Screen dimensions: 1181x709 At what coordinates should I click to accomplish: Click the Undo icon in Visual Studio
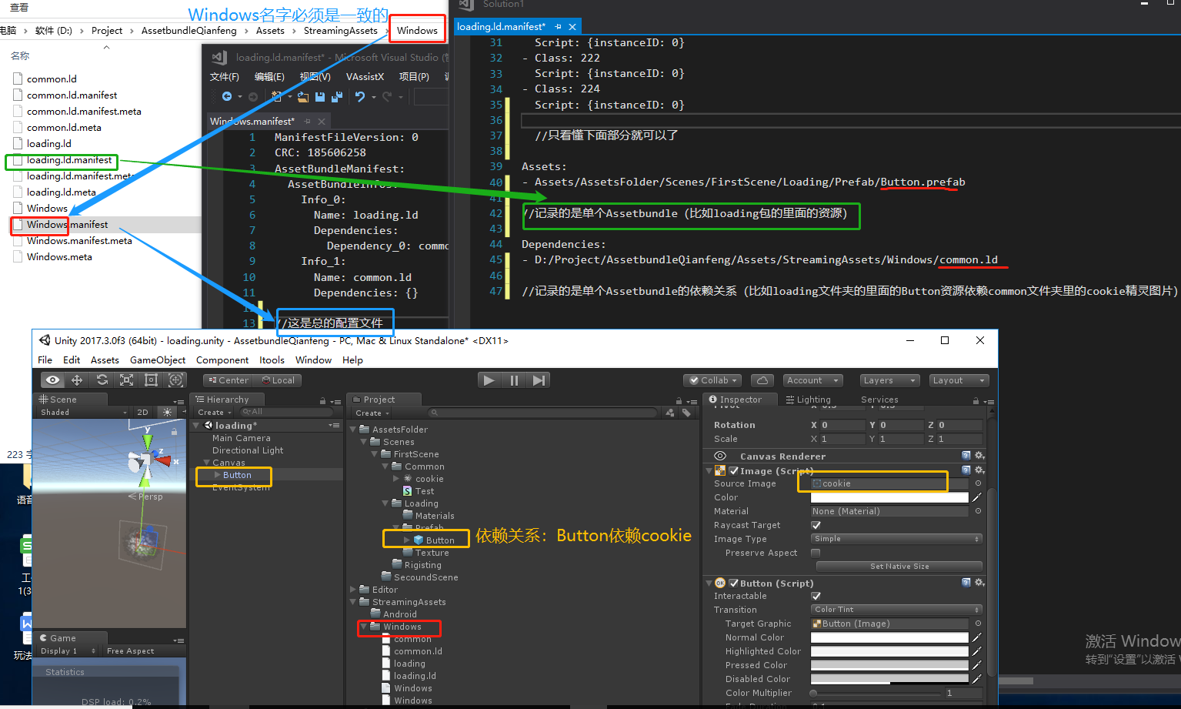[361, 96]
